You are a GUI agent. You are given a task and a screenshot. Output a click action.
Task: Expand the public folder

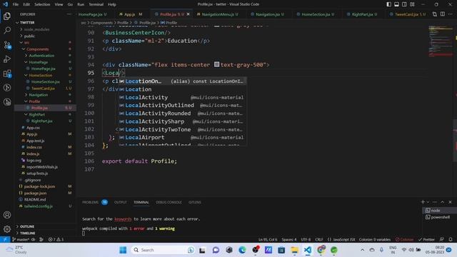pos(29,36)
